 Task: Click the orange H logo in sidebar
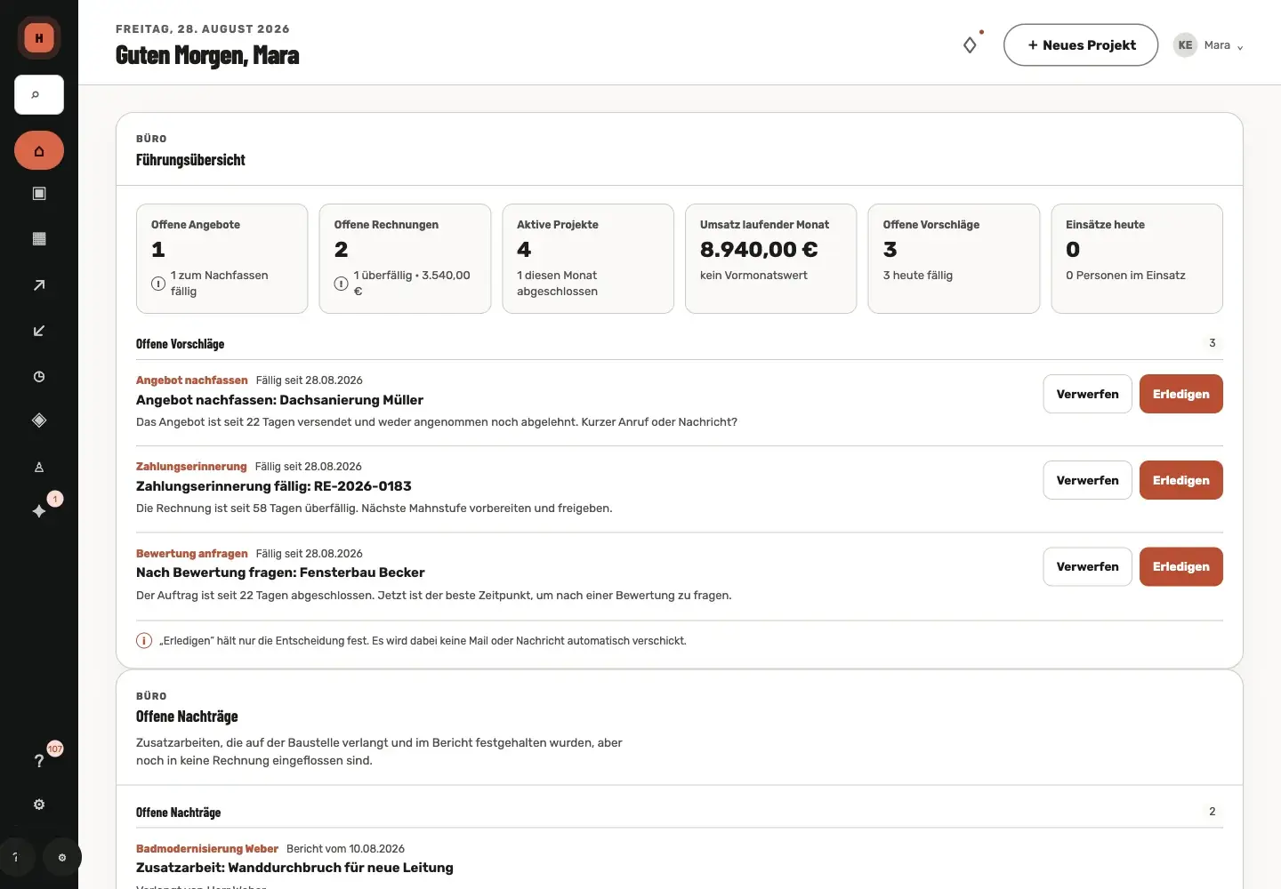39,38
